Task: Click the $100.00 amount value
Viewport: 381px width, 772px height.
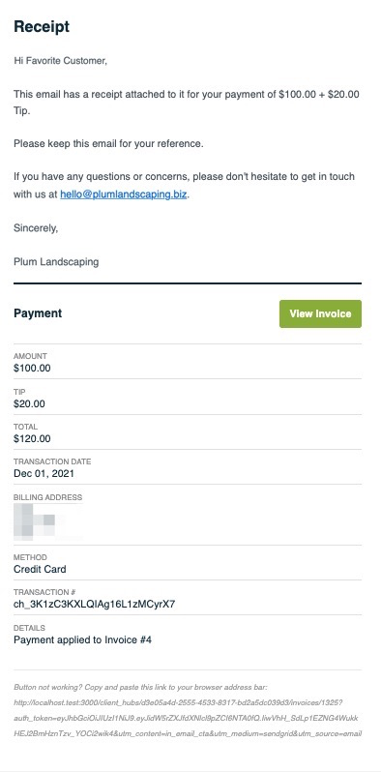Action: [x=32, y=368]
